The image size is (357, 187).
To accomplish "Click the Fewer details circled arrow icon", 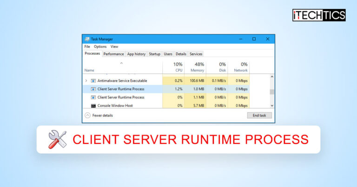I will [87, 115].
